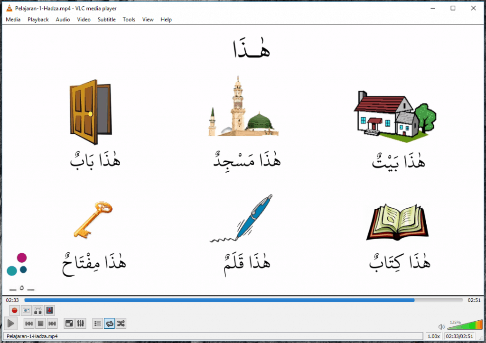Image resolution: width=486 pixels, height=343 pixels.
Task: Open the Playback menu
Action: (38, 19)
